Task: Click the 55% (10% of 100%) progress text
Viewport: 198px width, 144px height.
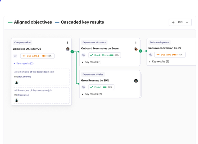Action: [23, 77]
